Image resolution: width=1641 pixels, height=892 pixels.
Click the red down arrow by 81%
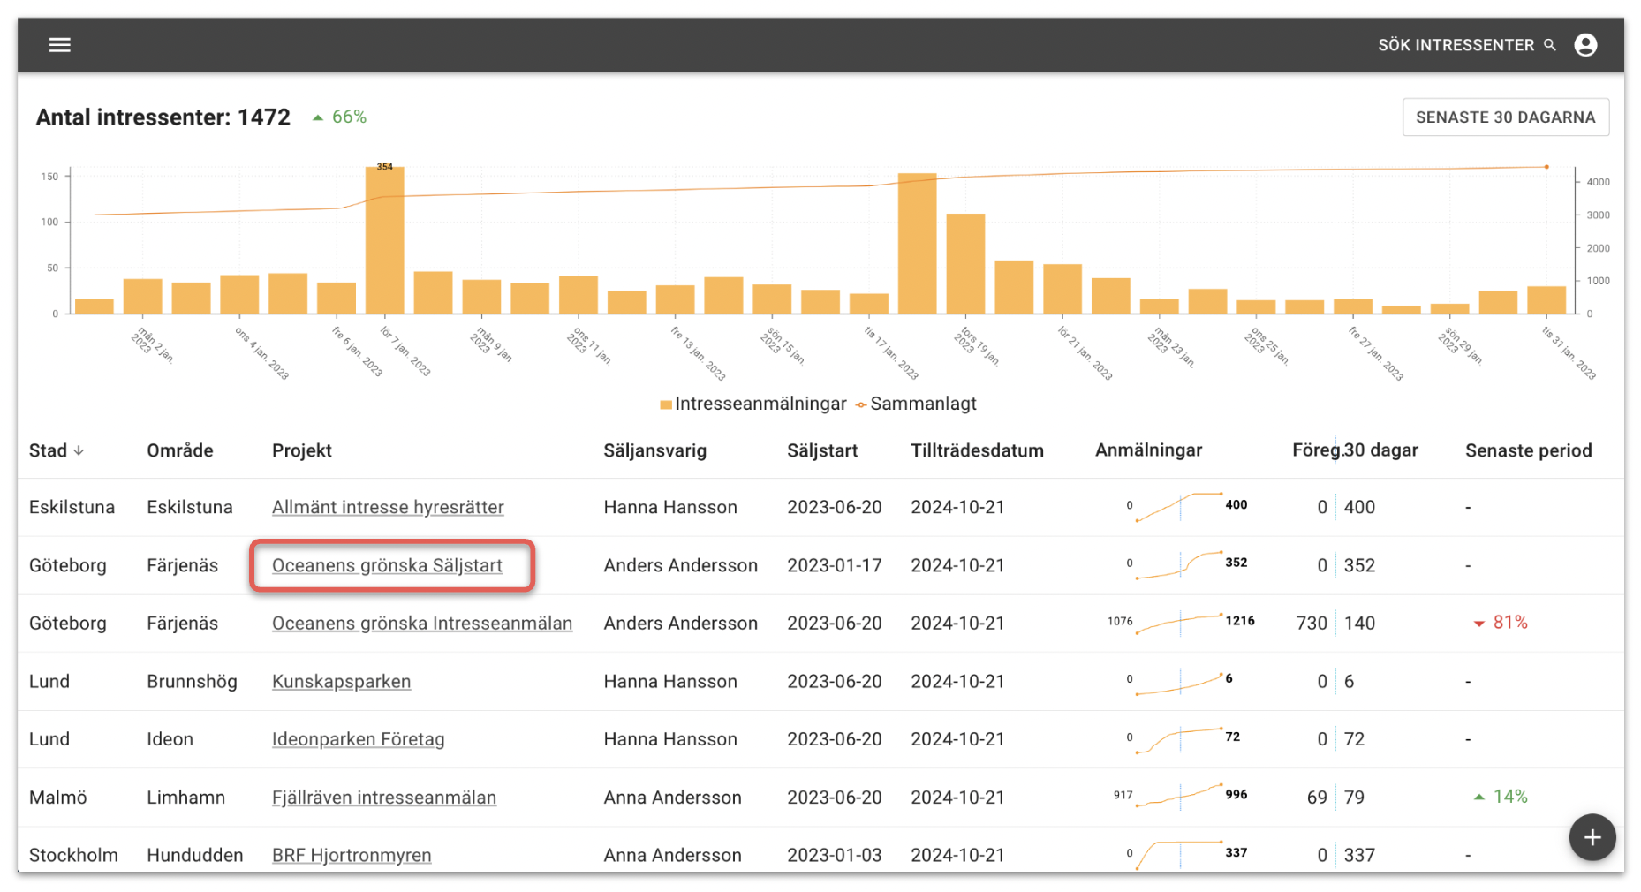tap(1478, 624)
